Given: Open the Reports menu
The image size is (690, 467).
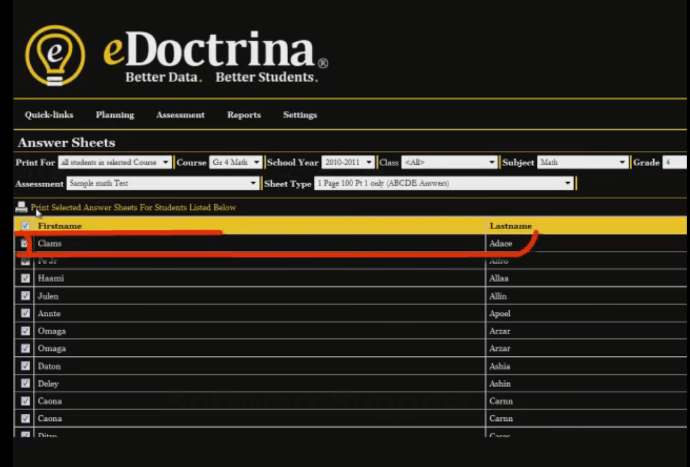Looking at the screenshot, I should coord(244,115).
